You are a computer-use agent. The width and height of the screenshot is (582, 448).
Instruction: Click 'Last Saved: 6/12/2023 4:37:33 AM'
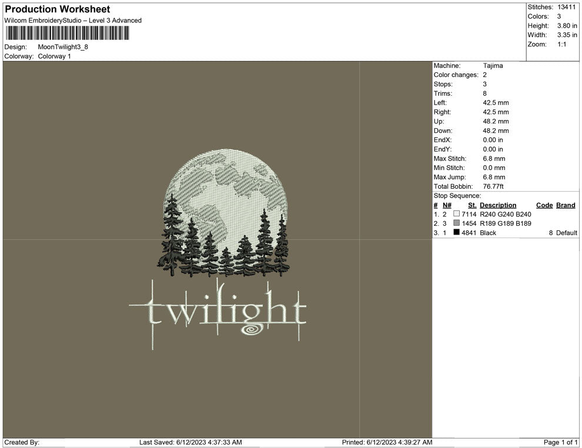tap(190, 442)
